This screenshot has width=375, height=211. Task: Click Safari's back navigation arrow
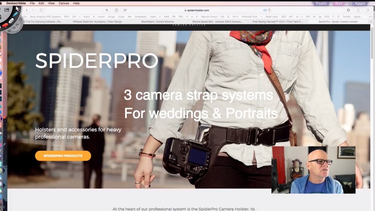coord(27,10)
